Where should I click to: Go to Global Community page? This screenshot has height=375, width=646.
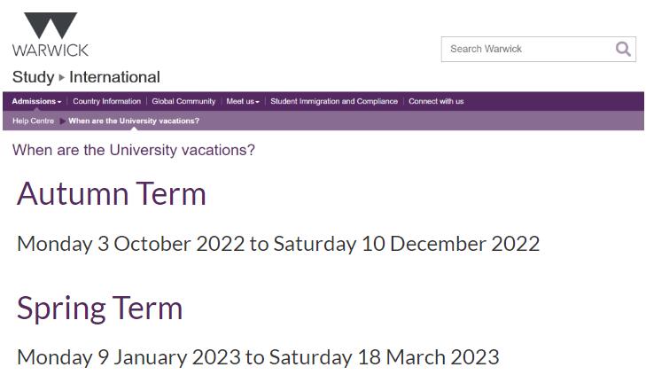coord(183,101)
